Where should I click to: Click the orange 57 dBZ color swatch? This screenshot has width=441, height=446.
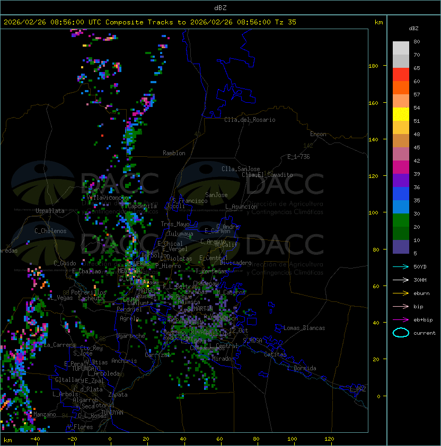tap(401, 88)
